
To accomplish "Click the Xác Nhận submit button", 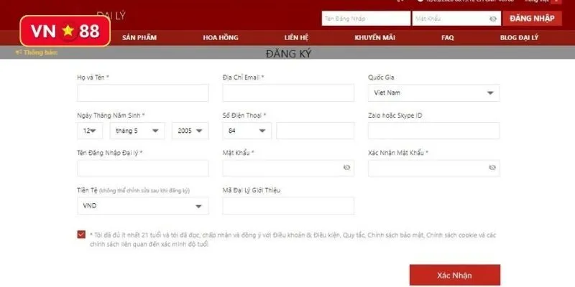I will coord(455,276).
